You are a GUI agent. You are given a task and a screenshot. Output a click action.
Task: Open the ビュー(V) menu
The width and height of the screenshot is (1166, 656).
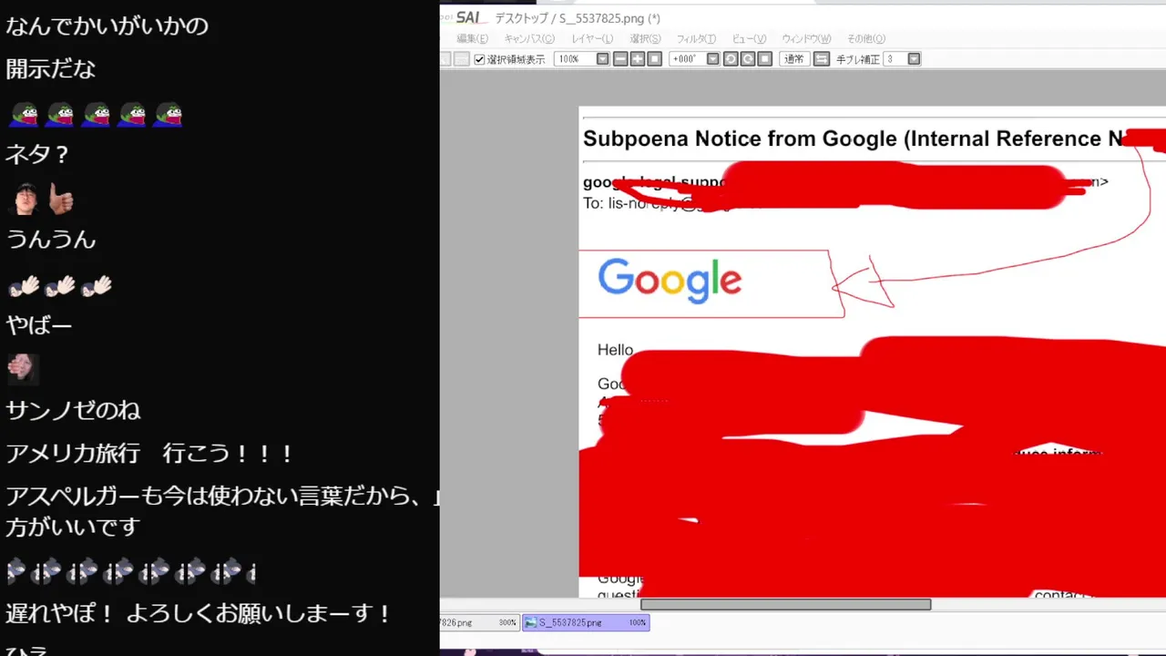(749, 38)
